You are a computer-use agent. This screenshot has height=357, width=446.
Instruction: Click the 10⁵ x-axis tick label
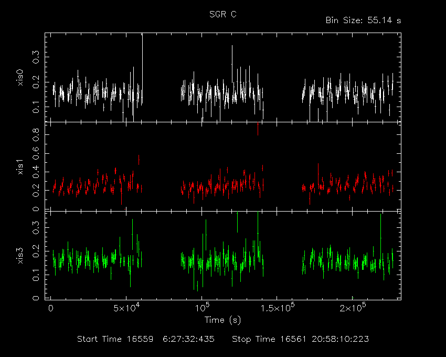click(201, 308)
